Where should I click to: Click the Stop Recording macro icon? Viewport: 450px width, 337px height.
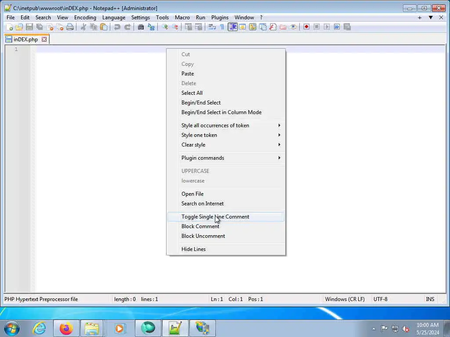(x=316, y=27)
